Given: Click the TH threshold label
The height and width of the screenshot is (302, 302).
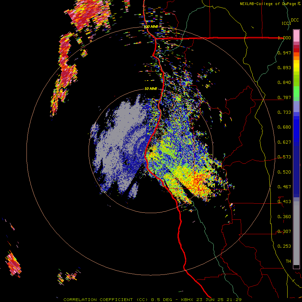Looking at the screenshot, I should pyautogui.click(x=288, y=261).
